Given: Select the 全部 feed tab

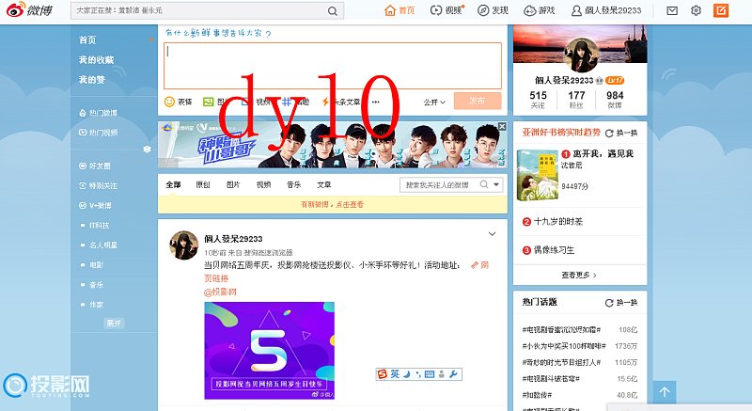Looking at the screenshot, I should (173, 184).
